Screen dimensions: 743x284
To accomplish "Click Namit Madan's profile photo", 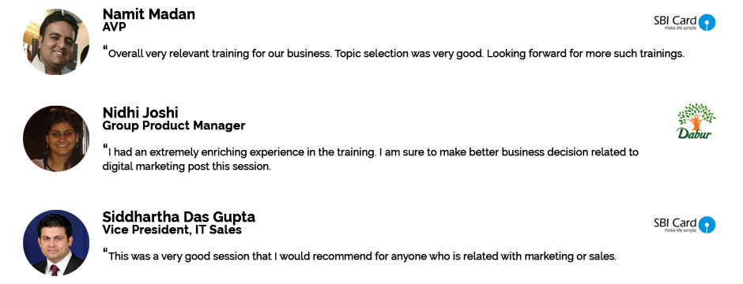I will click(56, 42).
